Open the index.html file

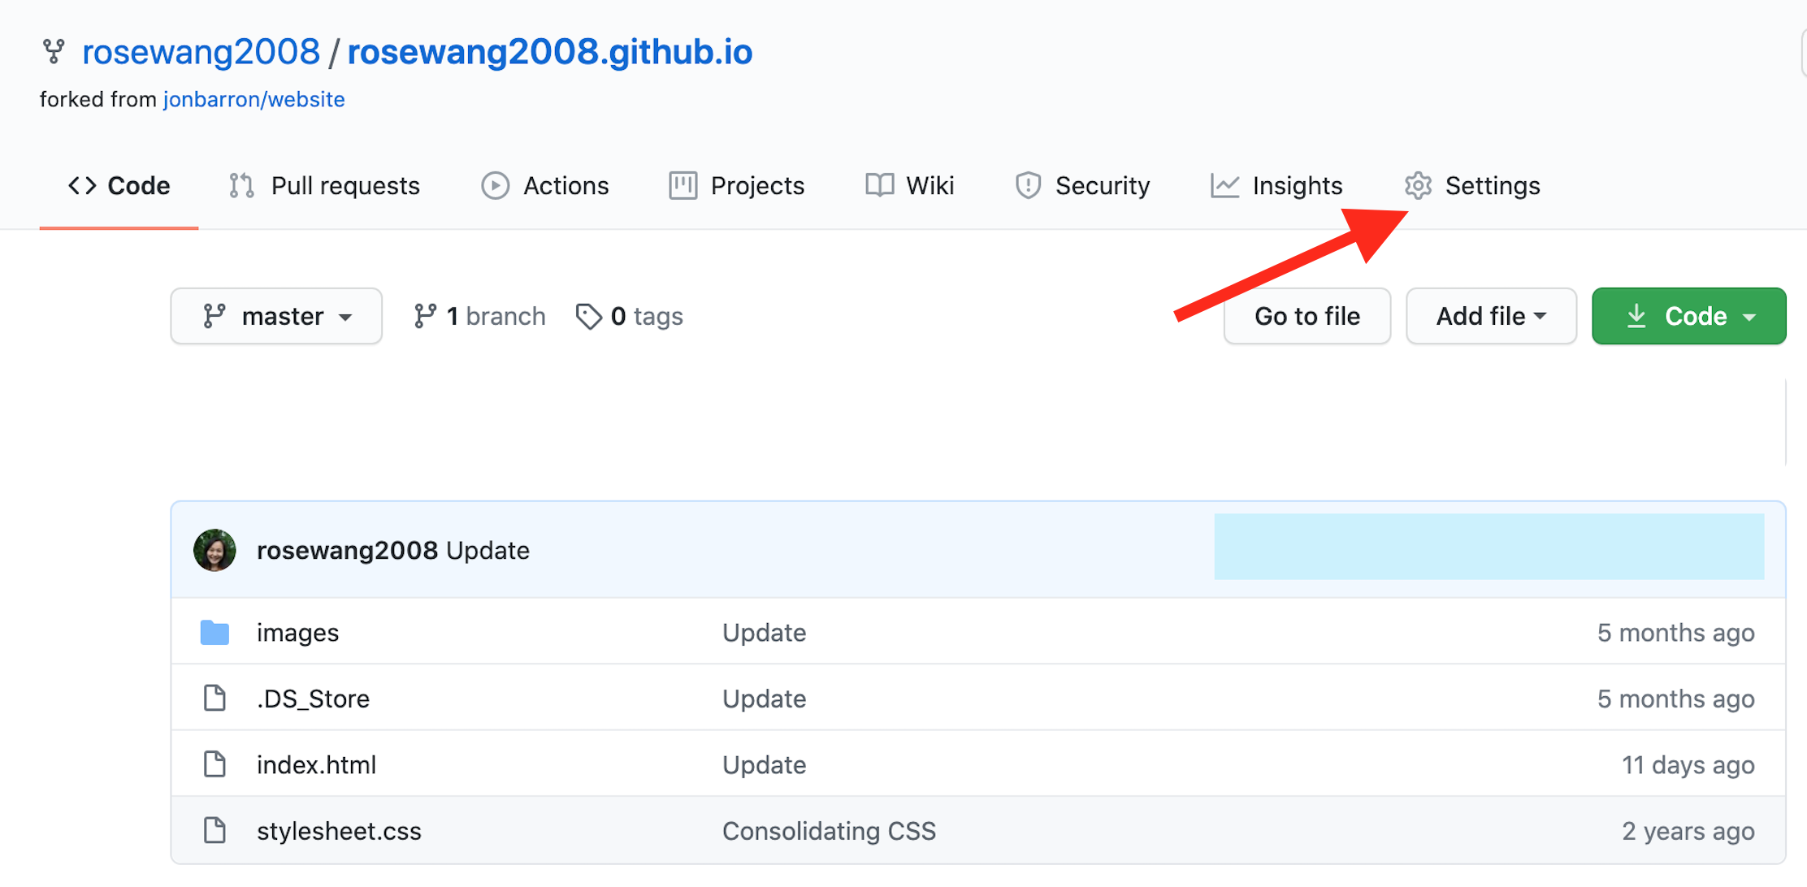point(316,765)
